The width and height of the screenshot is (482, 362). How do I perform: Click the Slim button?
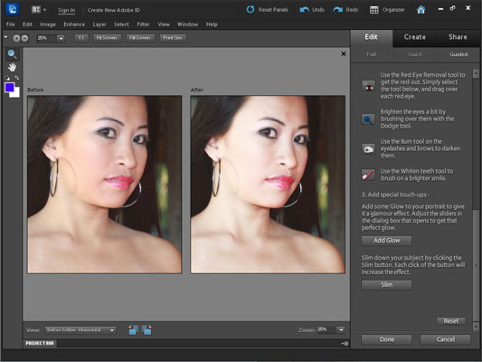387,285
